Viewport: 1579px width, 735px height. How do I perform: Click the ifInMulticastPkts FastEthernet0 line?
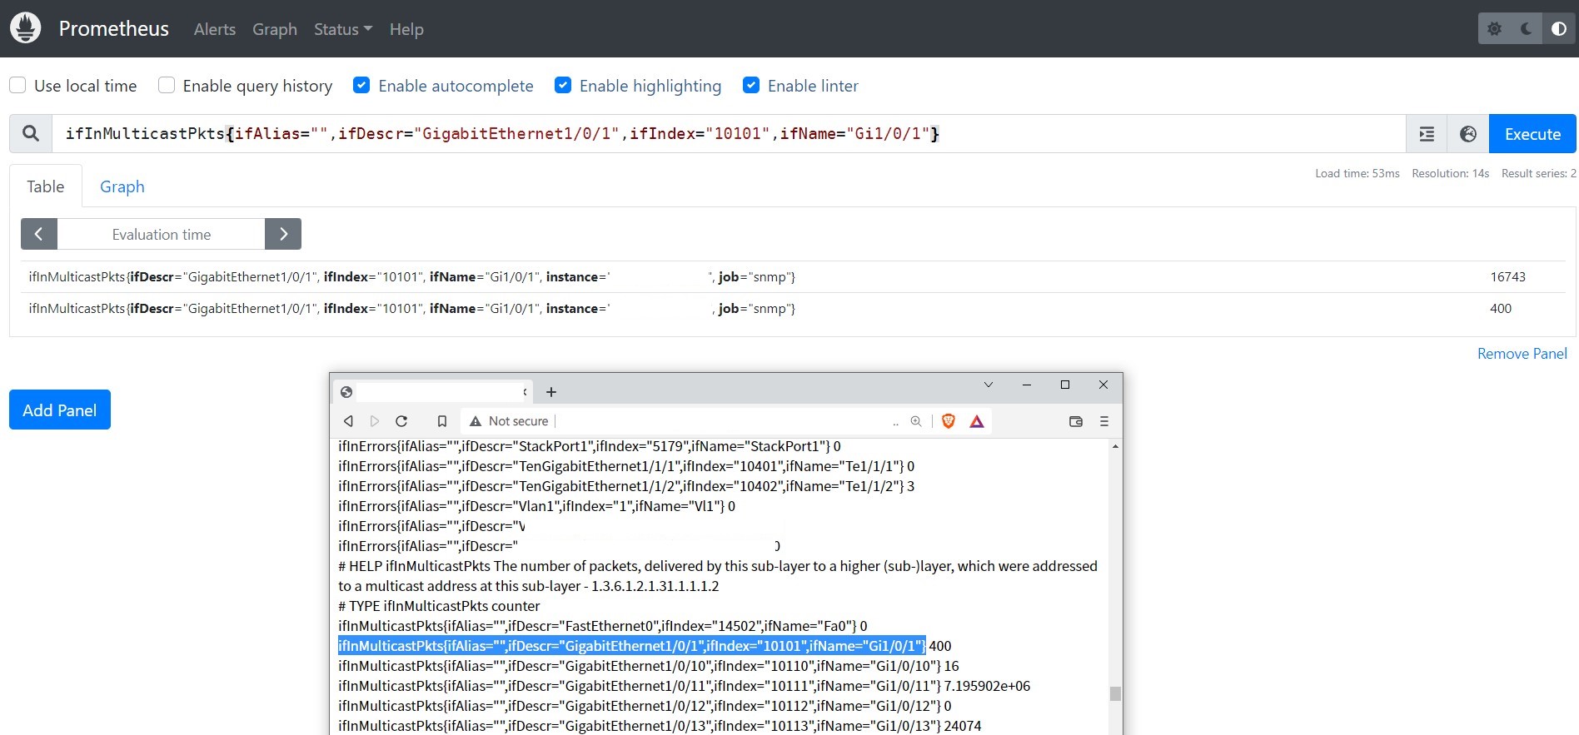(x=603, y=626)
